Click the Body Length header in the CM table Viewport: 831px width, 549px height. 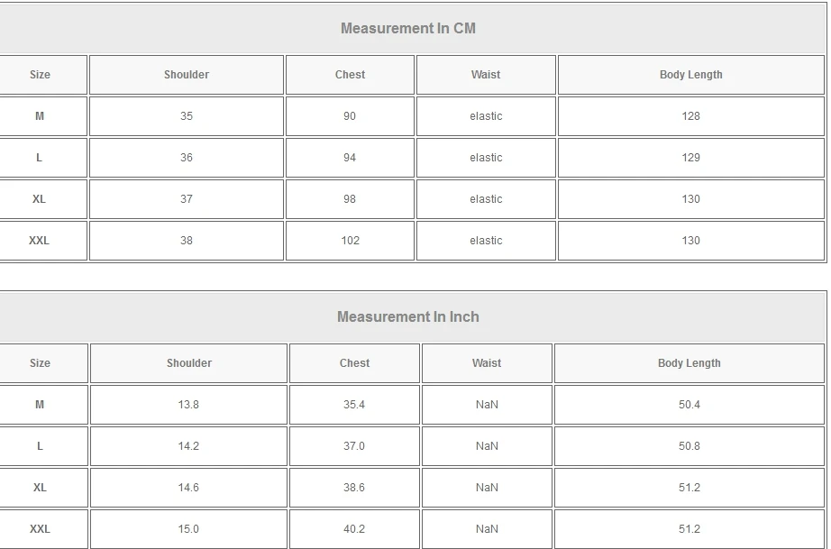[690, 75]
